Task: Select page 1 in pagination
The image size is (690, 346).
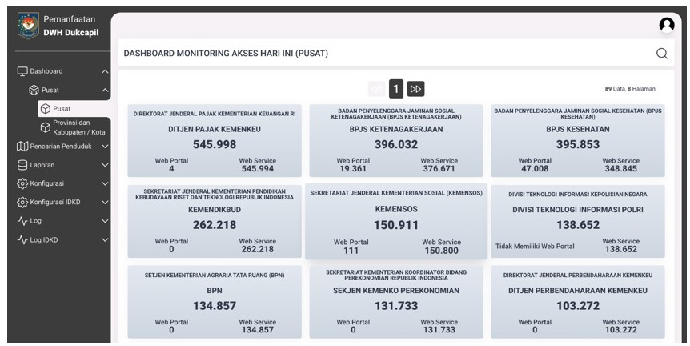Action: coord(396,89)
